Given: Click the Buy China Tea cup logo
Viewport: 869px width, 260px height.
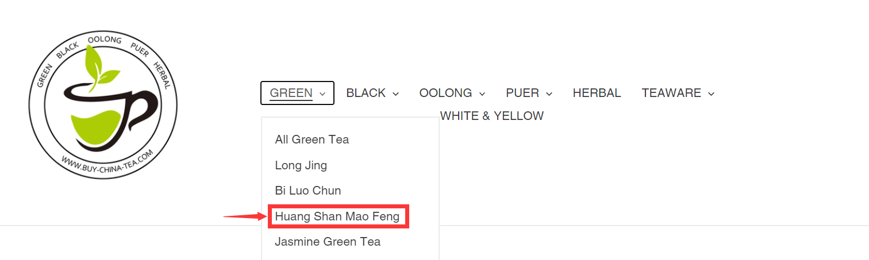Looking at the screenshot, I should coord(103,104).
